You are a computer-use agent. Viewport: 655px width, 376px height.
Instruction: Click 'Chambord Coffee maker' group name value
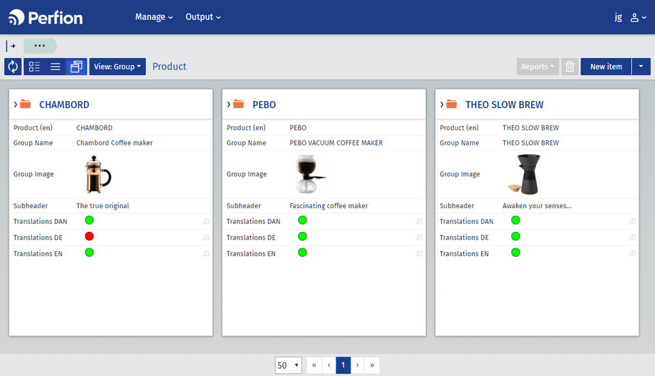coord(115,143)
